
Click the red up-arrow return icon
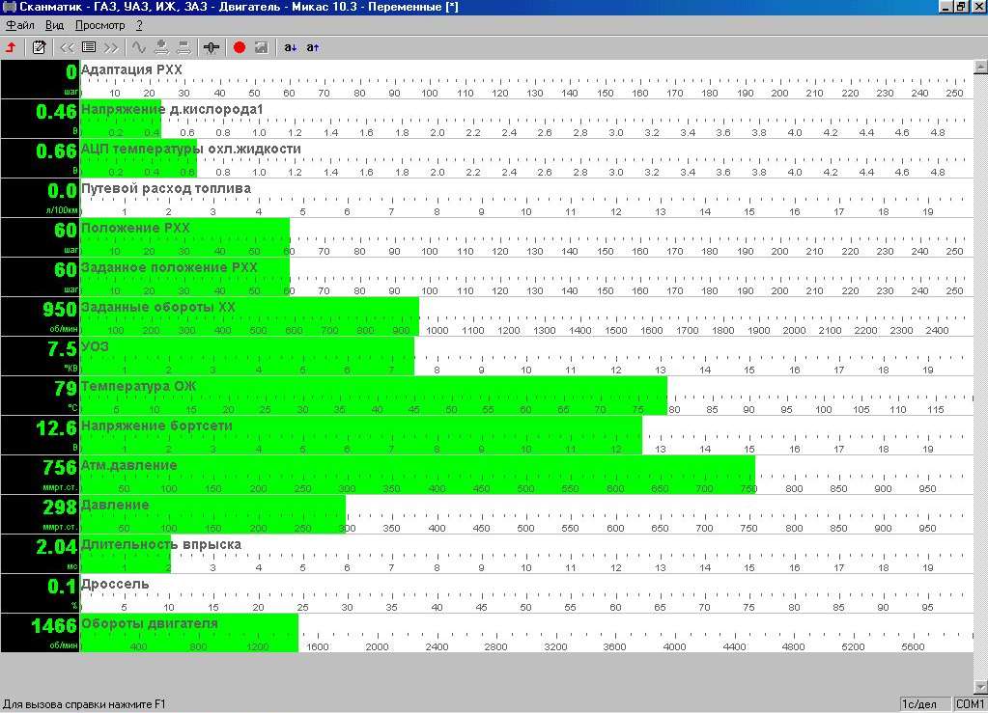tap(12, 46)
